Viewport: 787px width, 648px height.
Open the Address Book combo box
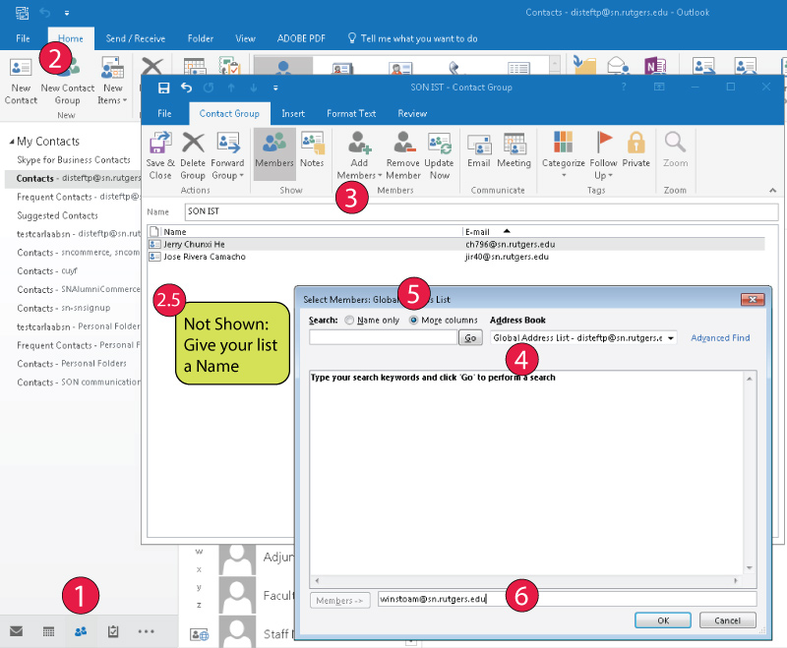583,338
